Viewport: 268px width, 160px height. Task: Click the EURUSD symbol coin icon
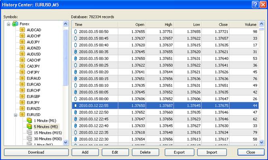(x=22, y=114)
